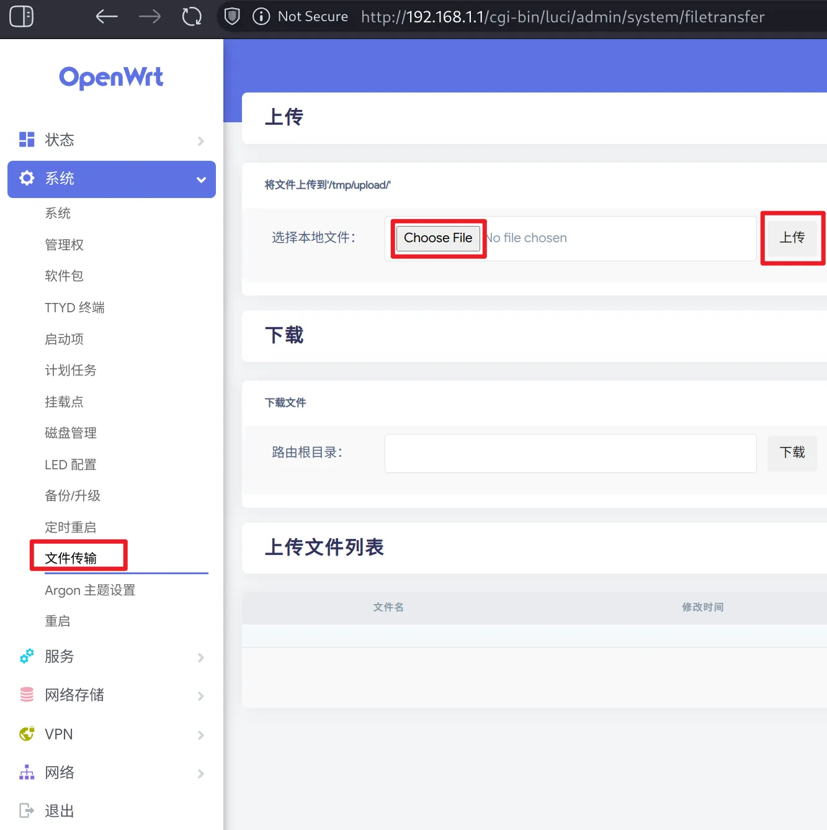
Task: Click the 网络 menu label
Action: click(x=60, y=772)
